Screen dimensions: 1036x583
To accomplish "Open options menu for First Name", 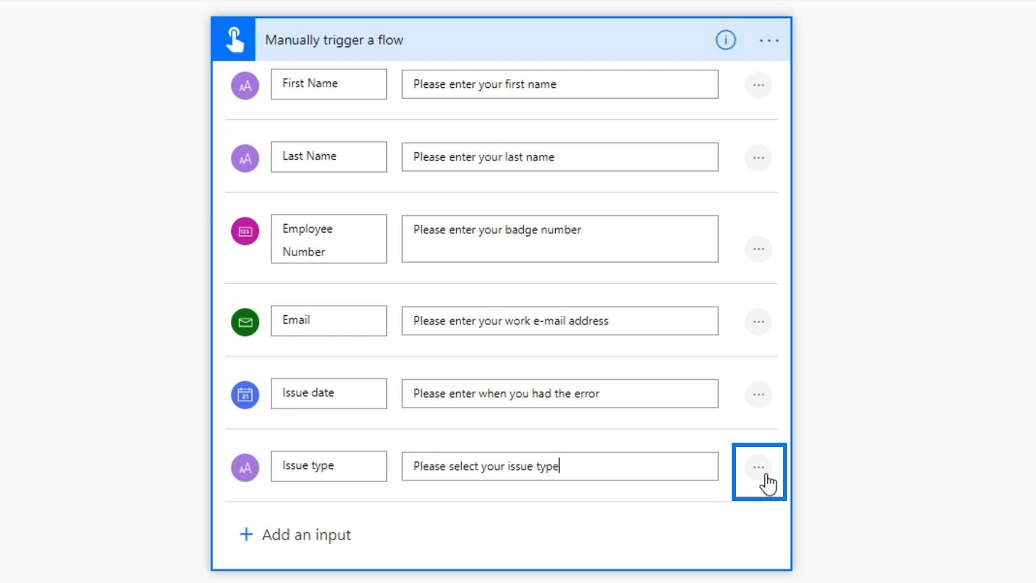I will point(758,85).
